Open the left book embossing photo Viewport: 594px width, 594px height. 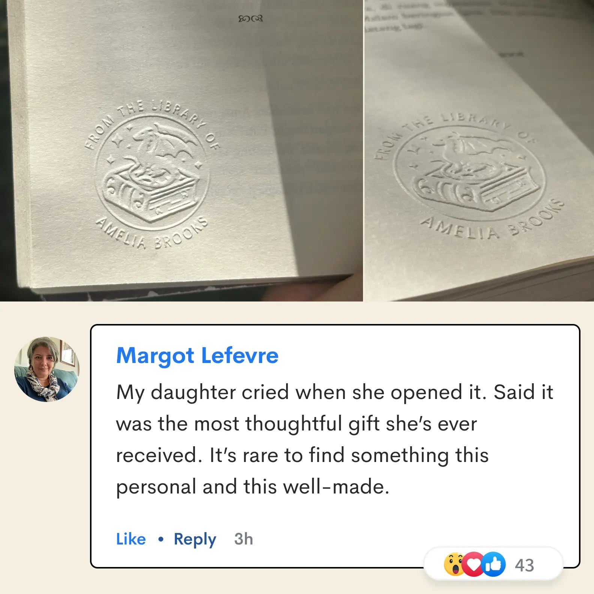click(181, 151)
